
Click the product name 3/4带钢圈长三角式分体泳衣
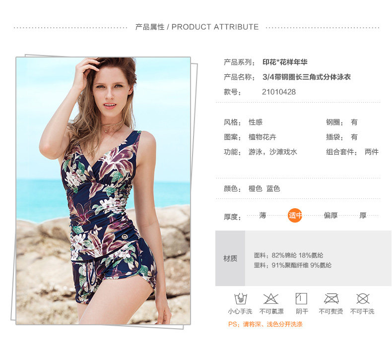(307, 77)
